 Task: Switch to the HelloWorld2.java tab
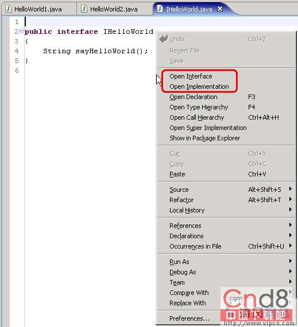(114, 9)
